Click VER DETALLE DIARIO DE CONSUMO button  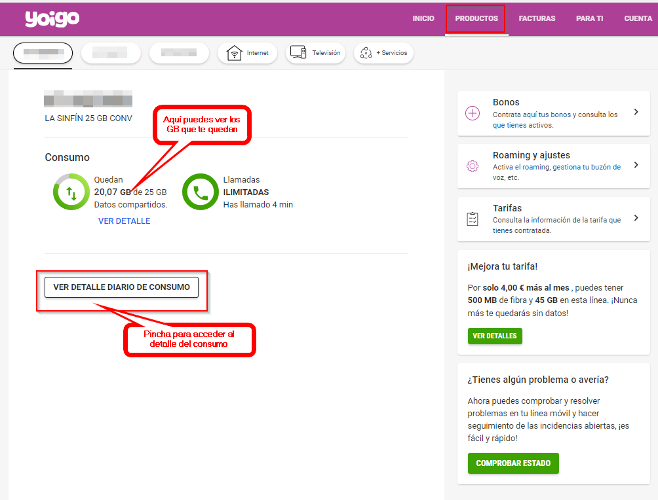121,287
